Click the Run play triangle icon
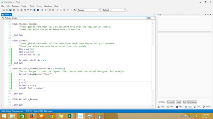Screen dimensions: 213x119 pos(58,10)
